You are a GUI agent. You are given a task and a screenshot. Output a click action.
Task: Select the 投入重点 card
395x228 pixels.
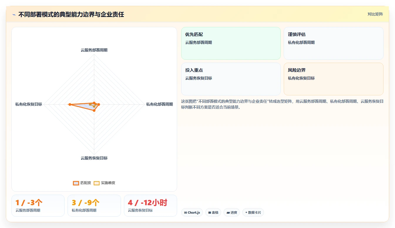coord(231,79)
